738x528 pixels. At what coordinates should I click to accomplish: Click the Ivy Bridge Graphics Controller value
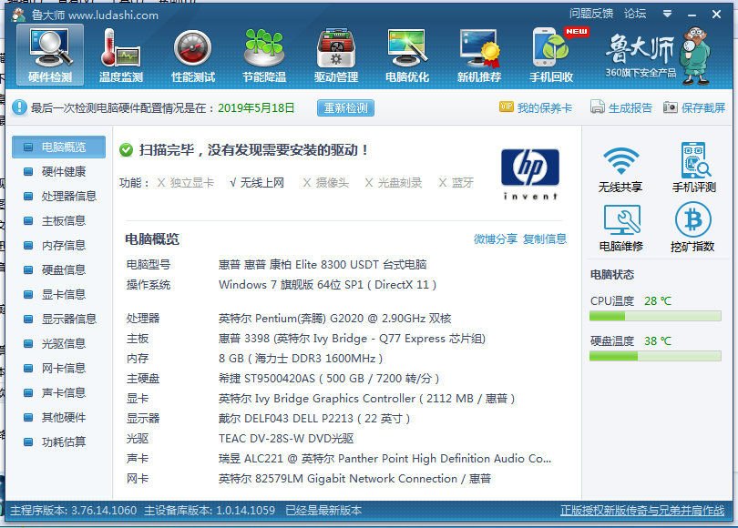point(367,399)
